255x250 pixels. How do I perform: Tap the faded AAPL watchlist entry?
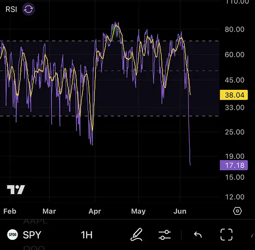36,221
